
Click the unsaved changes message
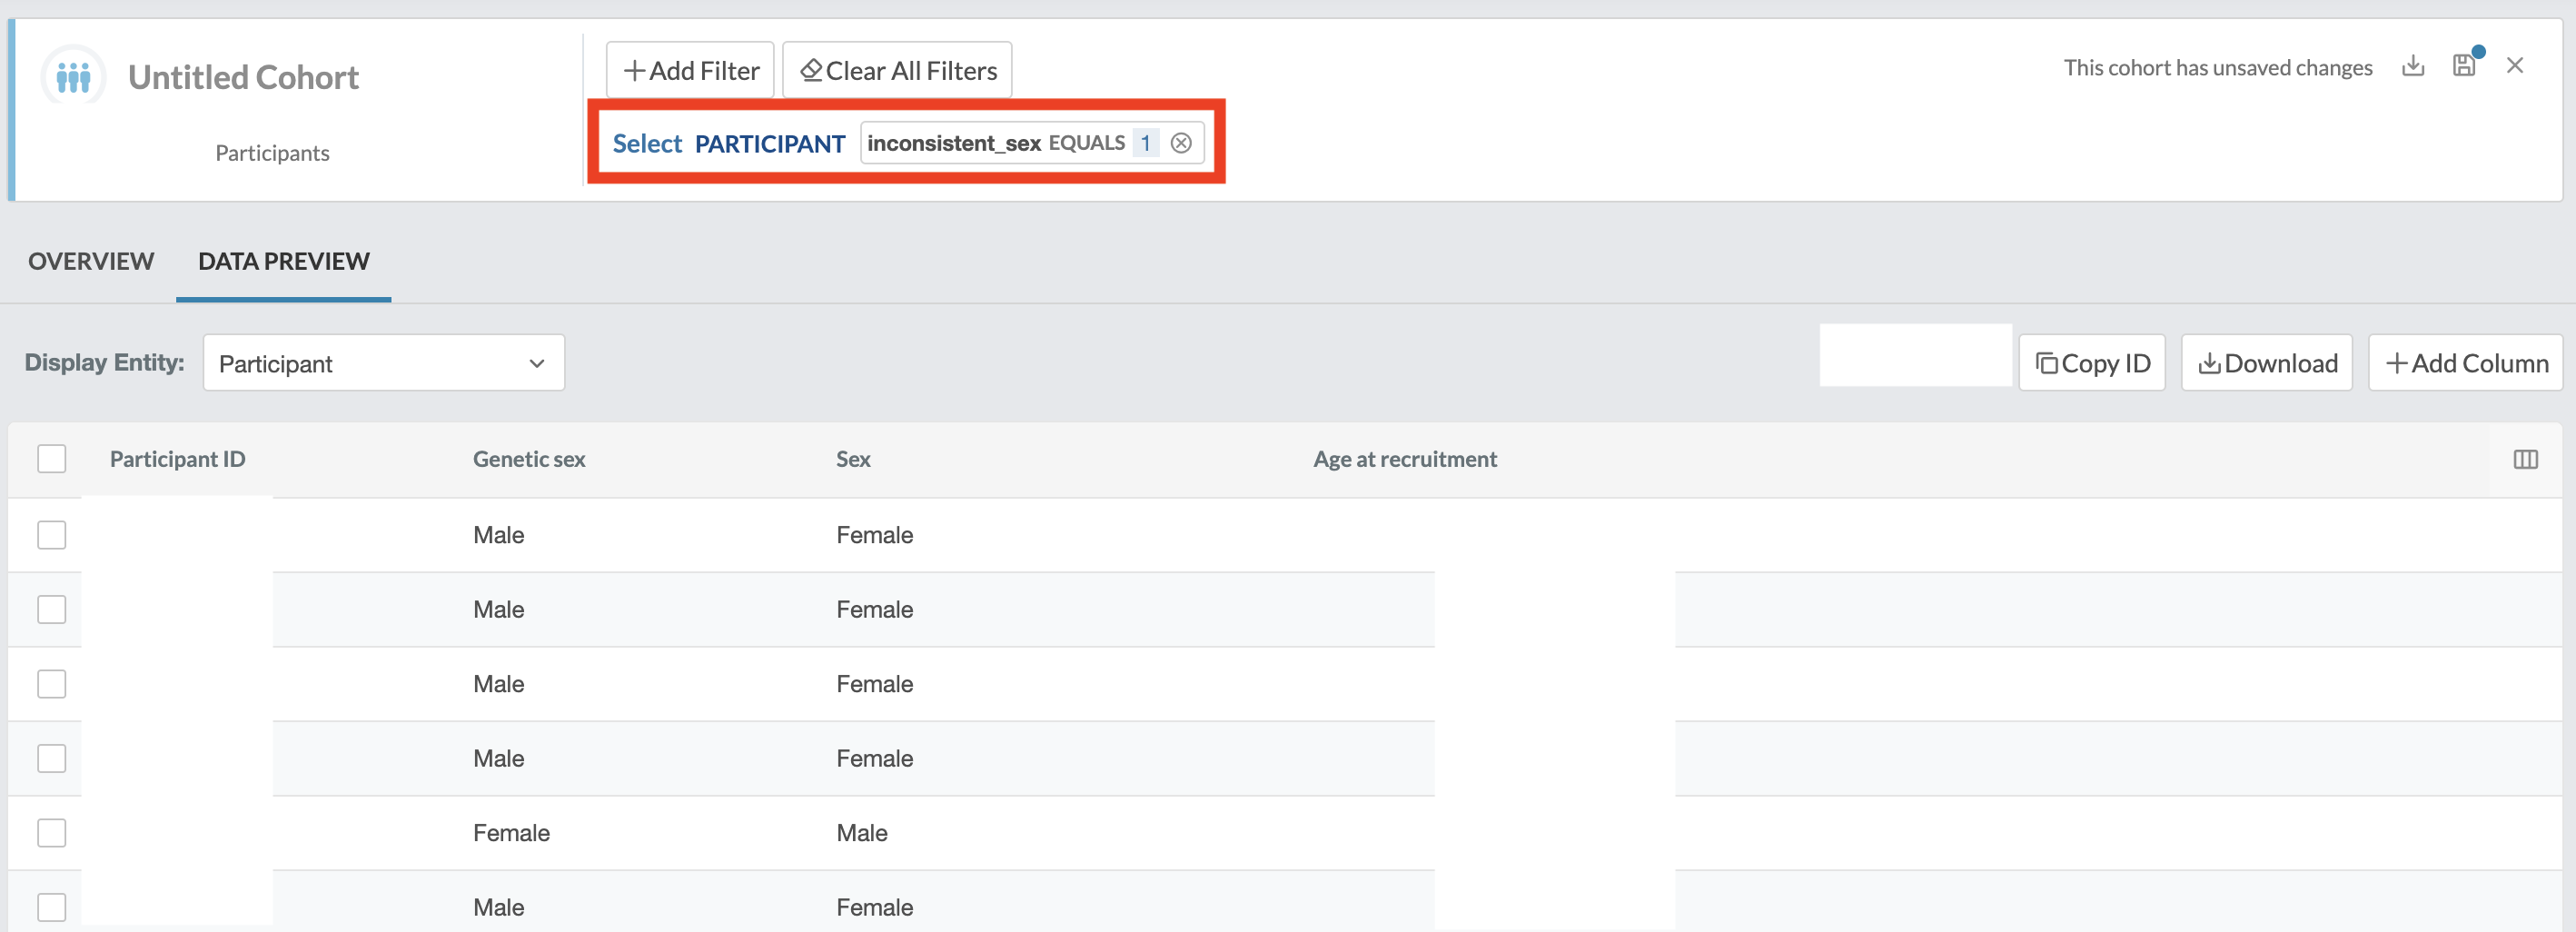click(2218, 67)
